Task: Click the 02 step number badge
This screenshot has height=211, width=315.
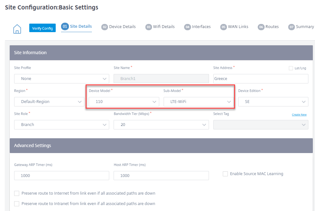Action: pos(104,27)
